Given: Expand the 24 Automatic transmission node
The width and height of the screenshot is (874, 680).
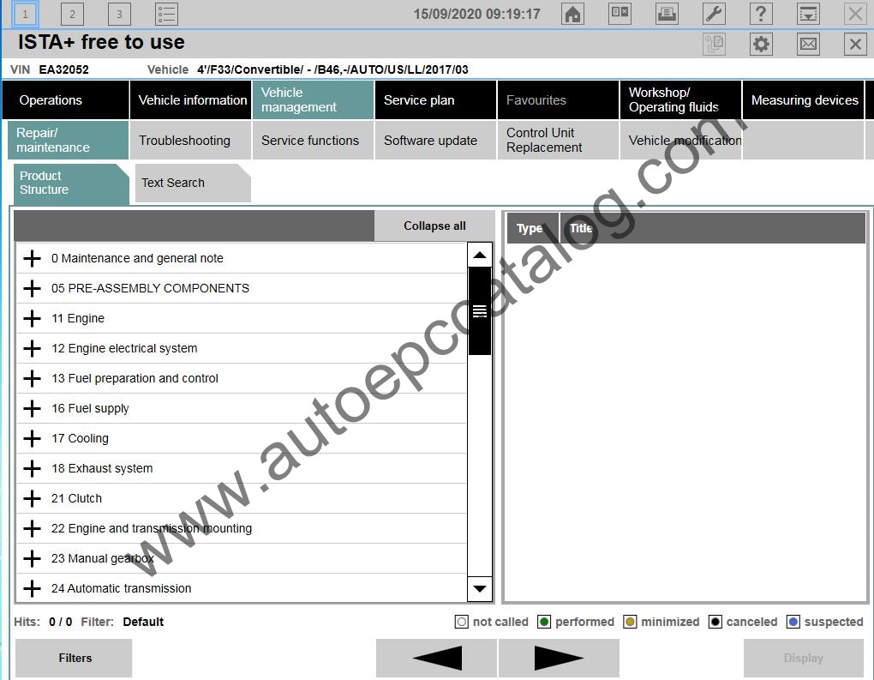Looking at the screenshot, I should [33, 588].
